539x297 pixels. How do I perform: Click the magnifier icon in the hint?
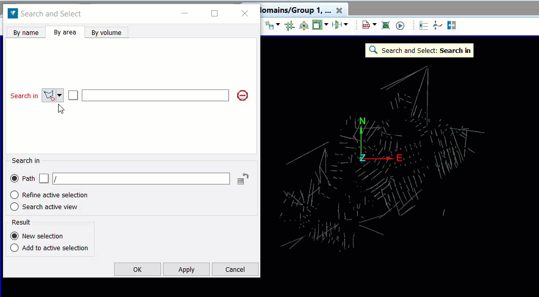click(x=373, y=50)
